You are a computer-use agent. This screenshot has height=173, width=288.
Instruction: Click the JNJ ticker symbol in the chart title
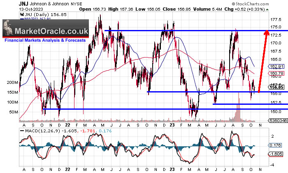pos(23,4)
